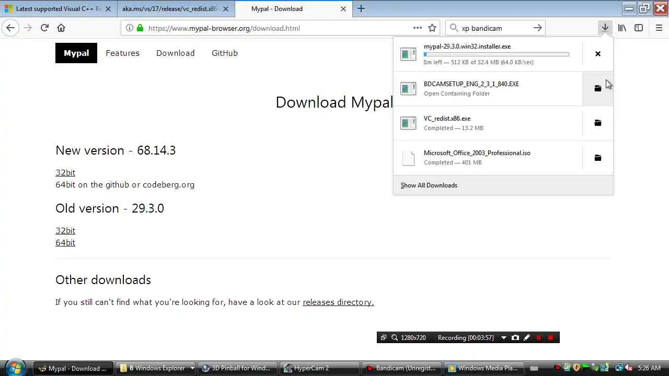Switch to Latest supported Visual C++ tab
This screenshot has height=376, width=669.
(x=57, y=9)
